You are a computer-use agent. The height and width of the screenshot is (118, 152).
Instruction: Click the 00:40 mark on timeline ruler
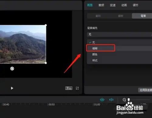[6, 105]
